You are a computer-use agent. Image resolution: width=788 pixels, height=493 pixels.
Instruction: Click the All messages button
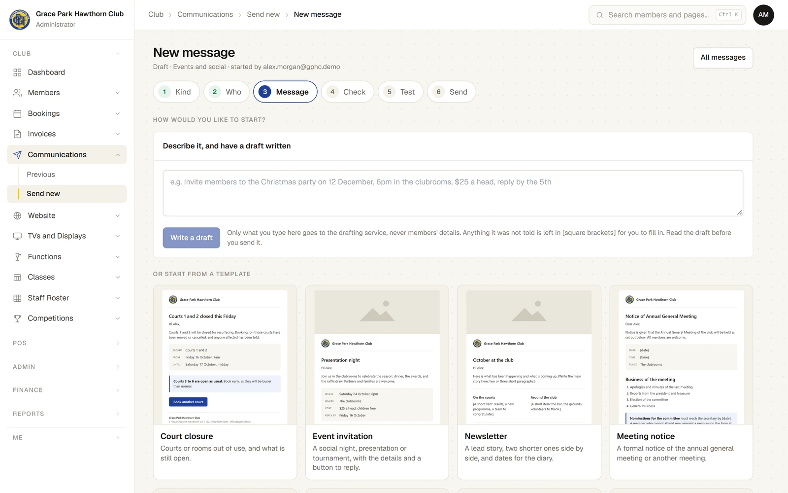(x=723, y=58)
